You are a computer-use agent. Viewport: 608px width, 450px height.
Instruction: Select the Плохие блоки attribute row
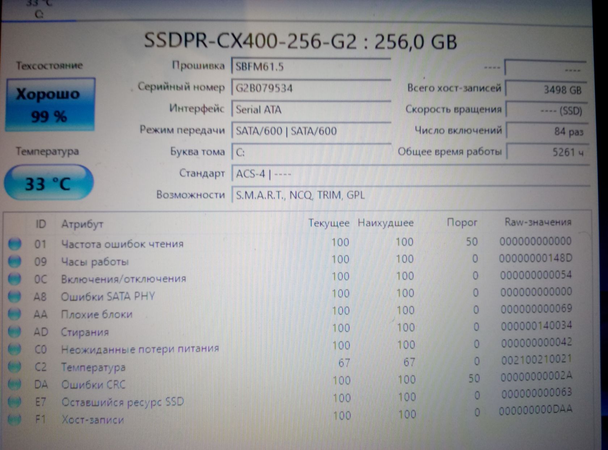click(x=290, y=312)
